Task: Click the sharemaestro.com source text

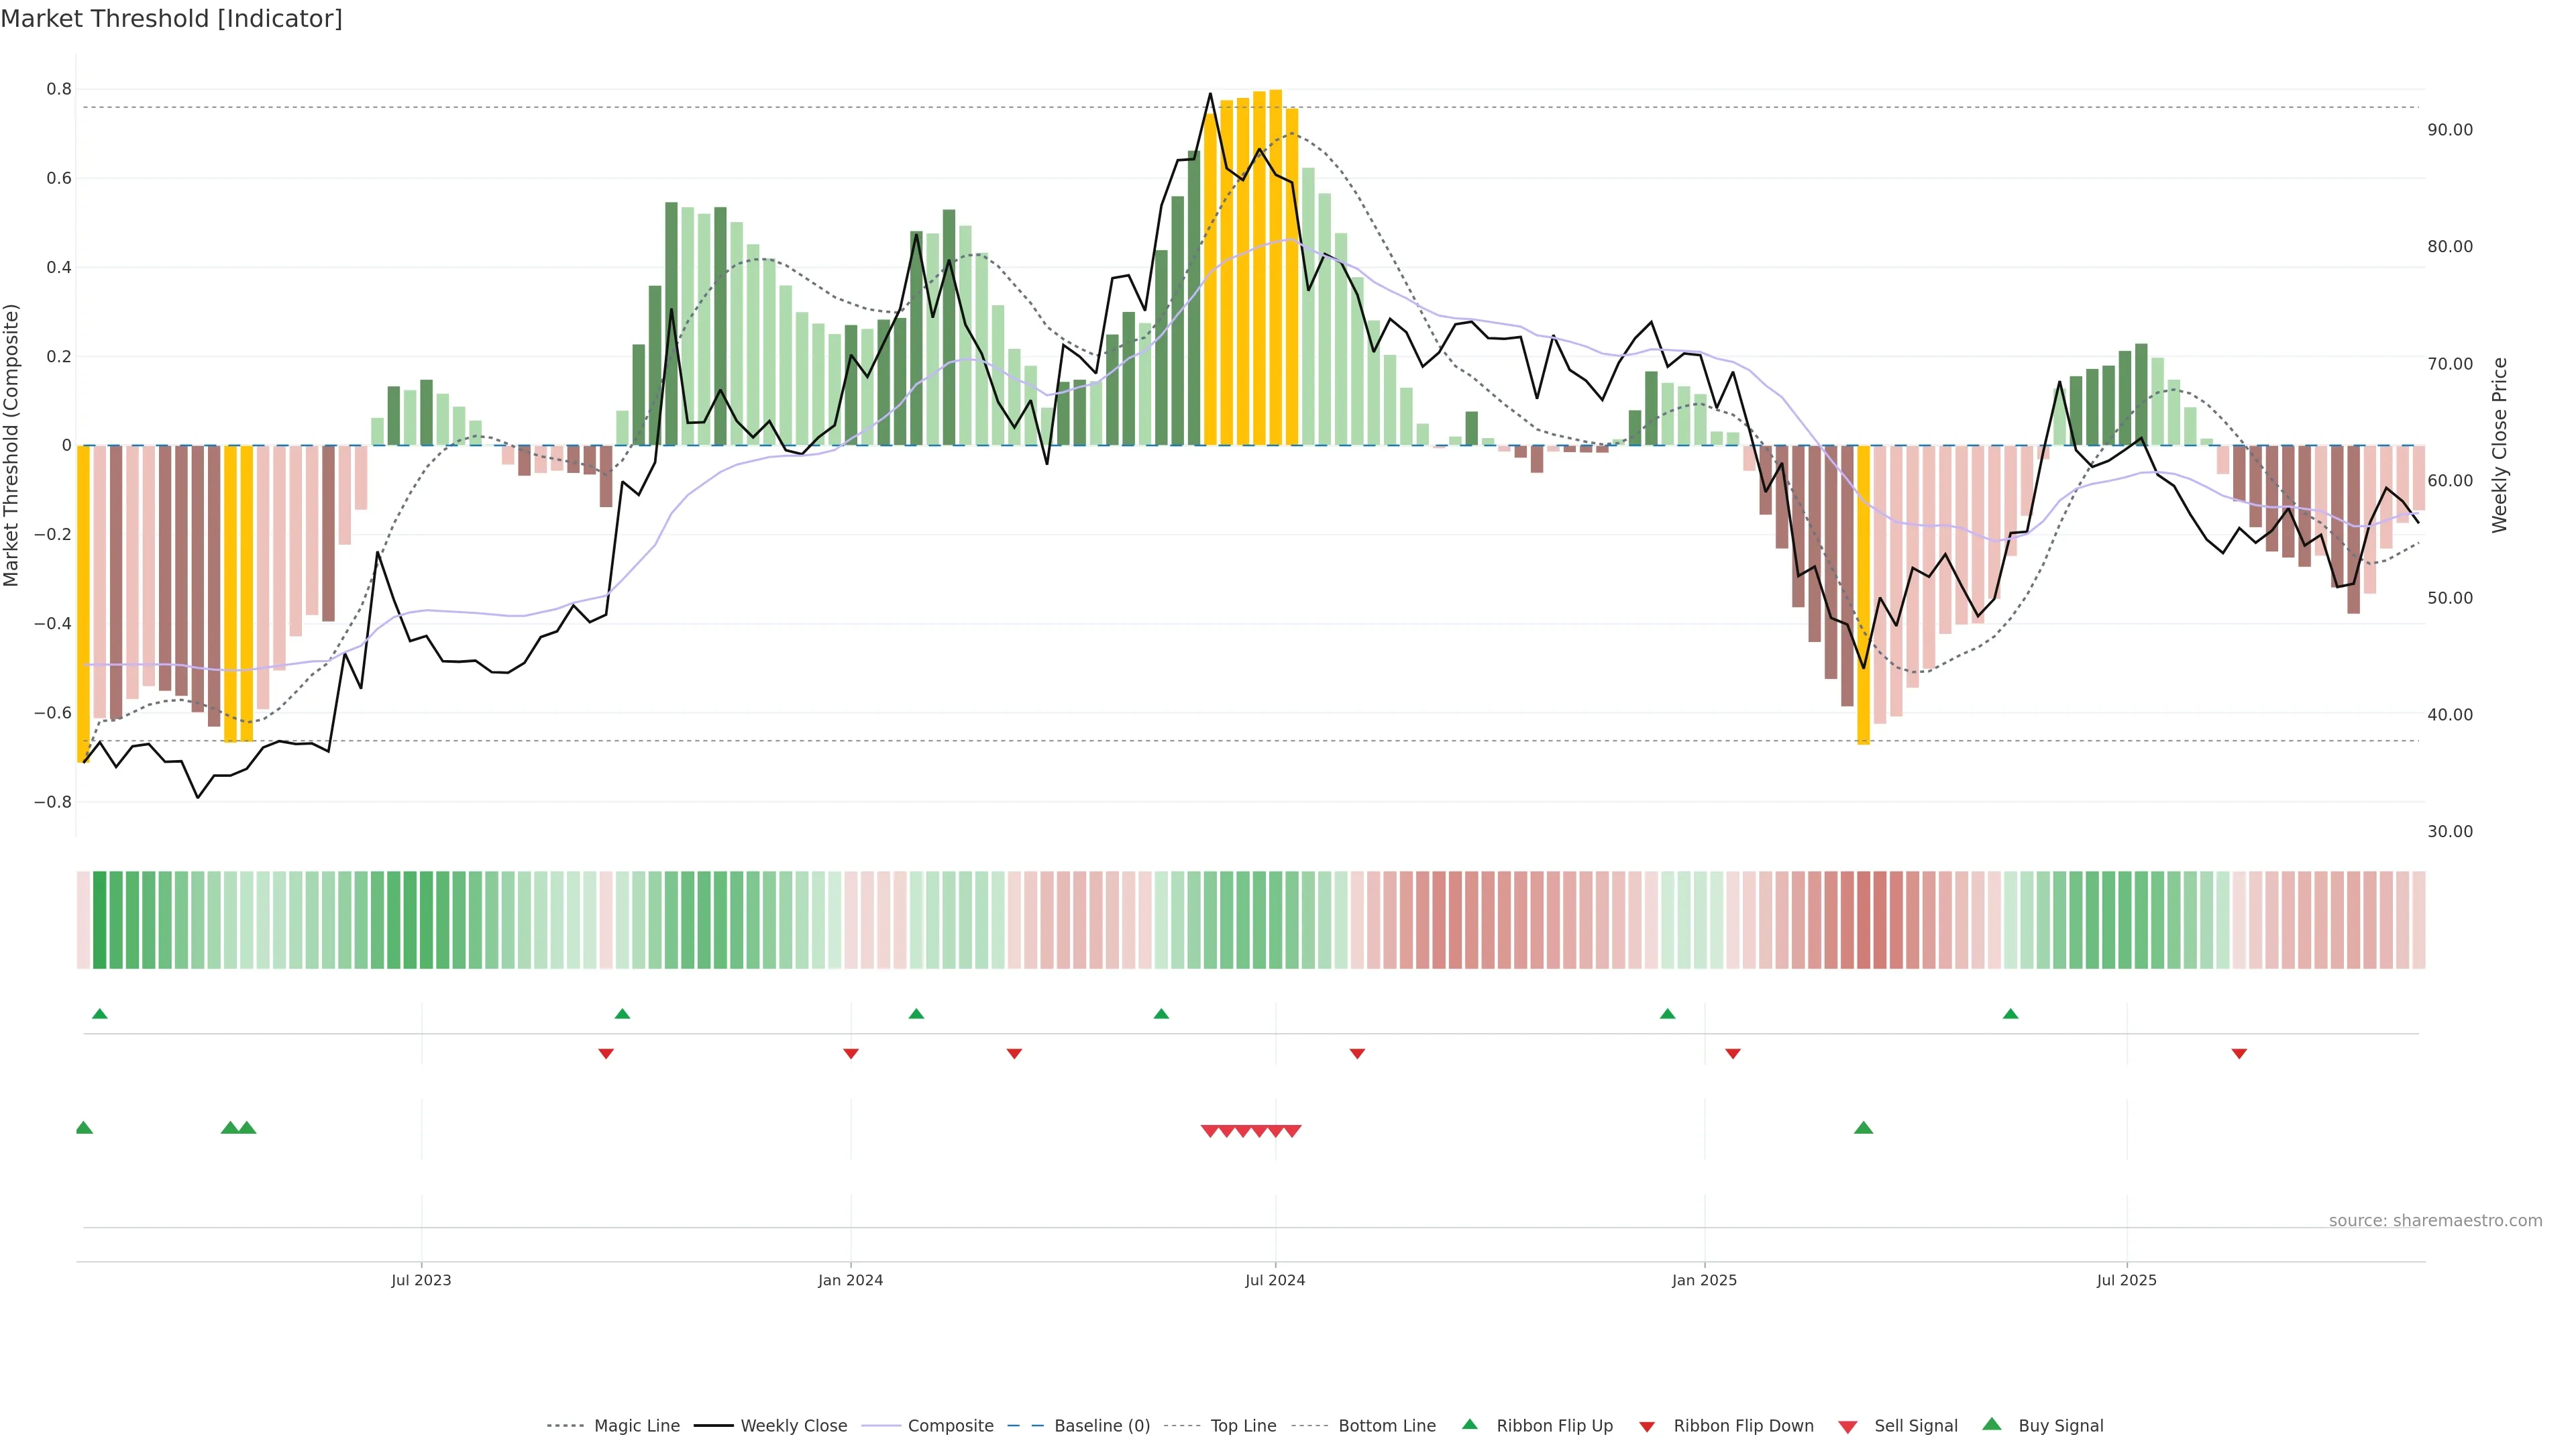Action: pos(2435,1220)
